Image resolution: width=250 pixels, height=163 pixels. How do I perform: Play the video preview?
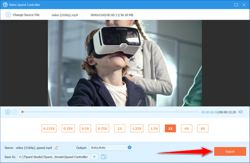8,112
